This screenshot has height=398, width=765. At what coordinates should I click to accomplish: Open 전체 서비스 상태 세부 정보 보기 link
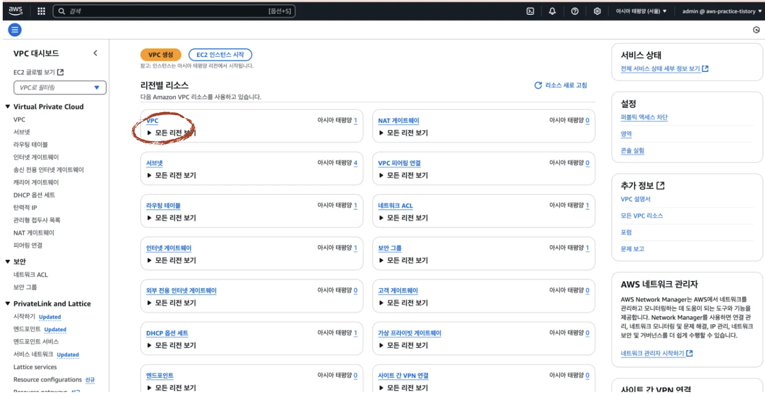(660, 69)
